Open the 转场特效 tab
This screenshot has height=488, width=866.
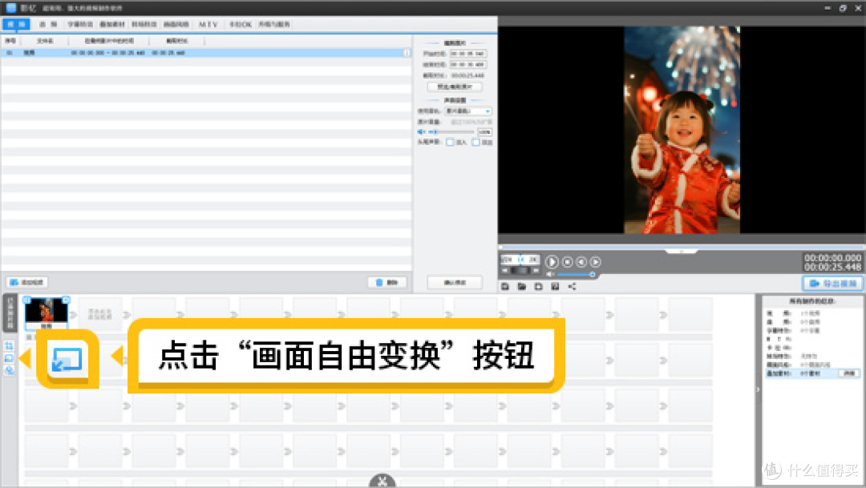tap(144, 24)
